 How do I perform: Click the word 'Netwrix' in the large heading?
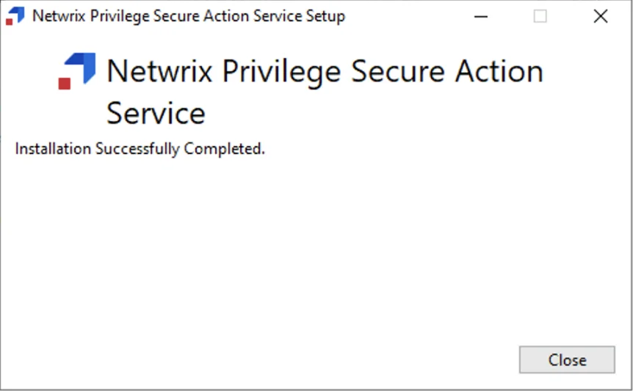(x=159, y=71)
